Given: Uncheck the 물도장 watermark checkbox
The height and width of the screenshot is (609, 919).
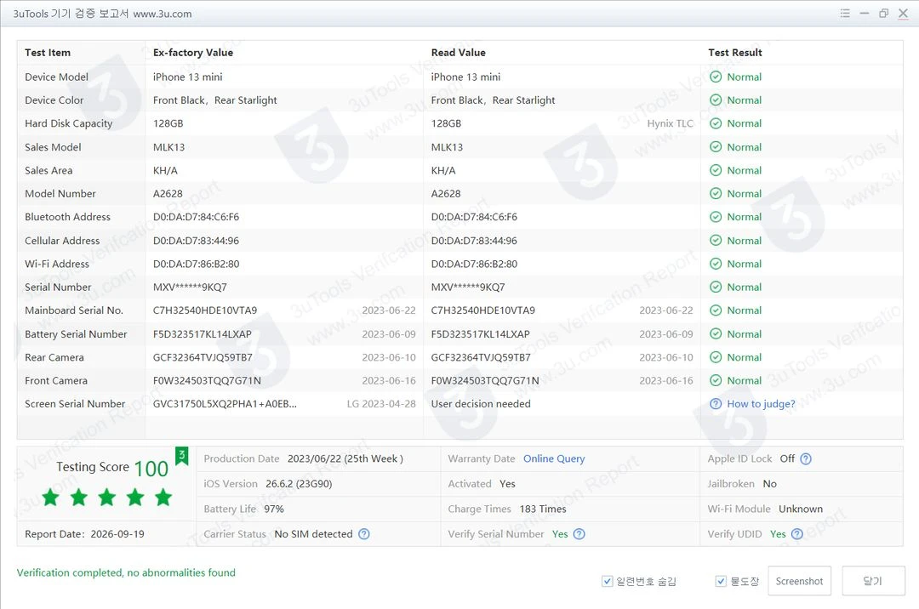Looking at the screenshot, I should click(721, 582).
